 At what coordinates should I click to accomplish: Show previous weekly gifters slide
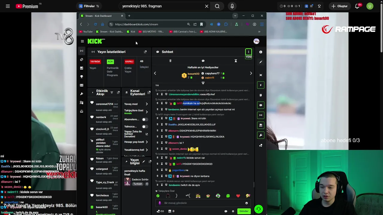155,73
